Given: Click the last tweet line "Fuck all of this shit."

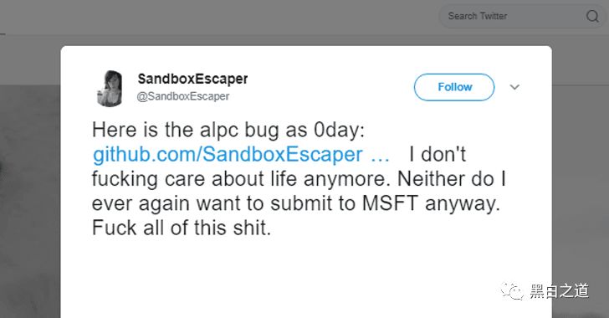Looking at the screenshot, I should [182, 228].
